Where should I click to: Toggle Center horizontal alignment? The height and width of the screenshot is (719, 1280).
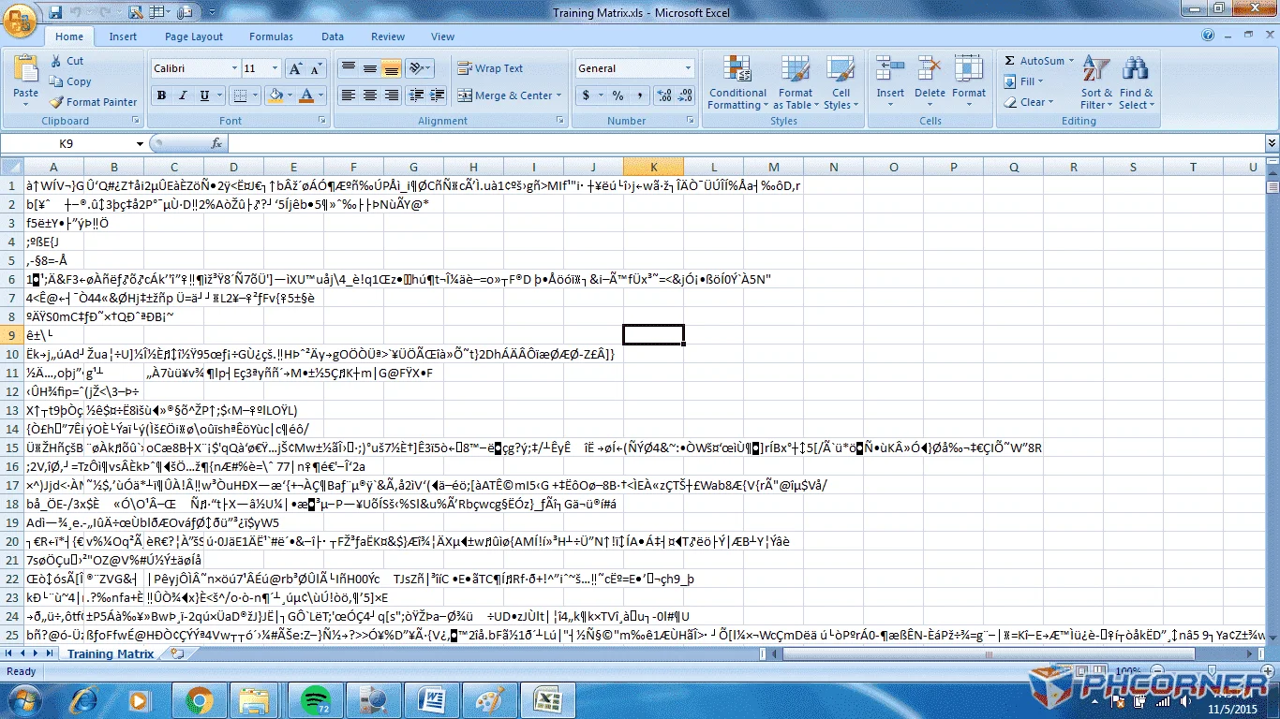[369, 95]
